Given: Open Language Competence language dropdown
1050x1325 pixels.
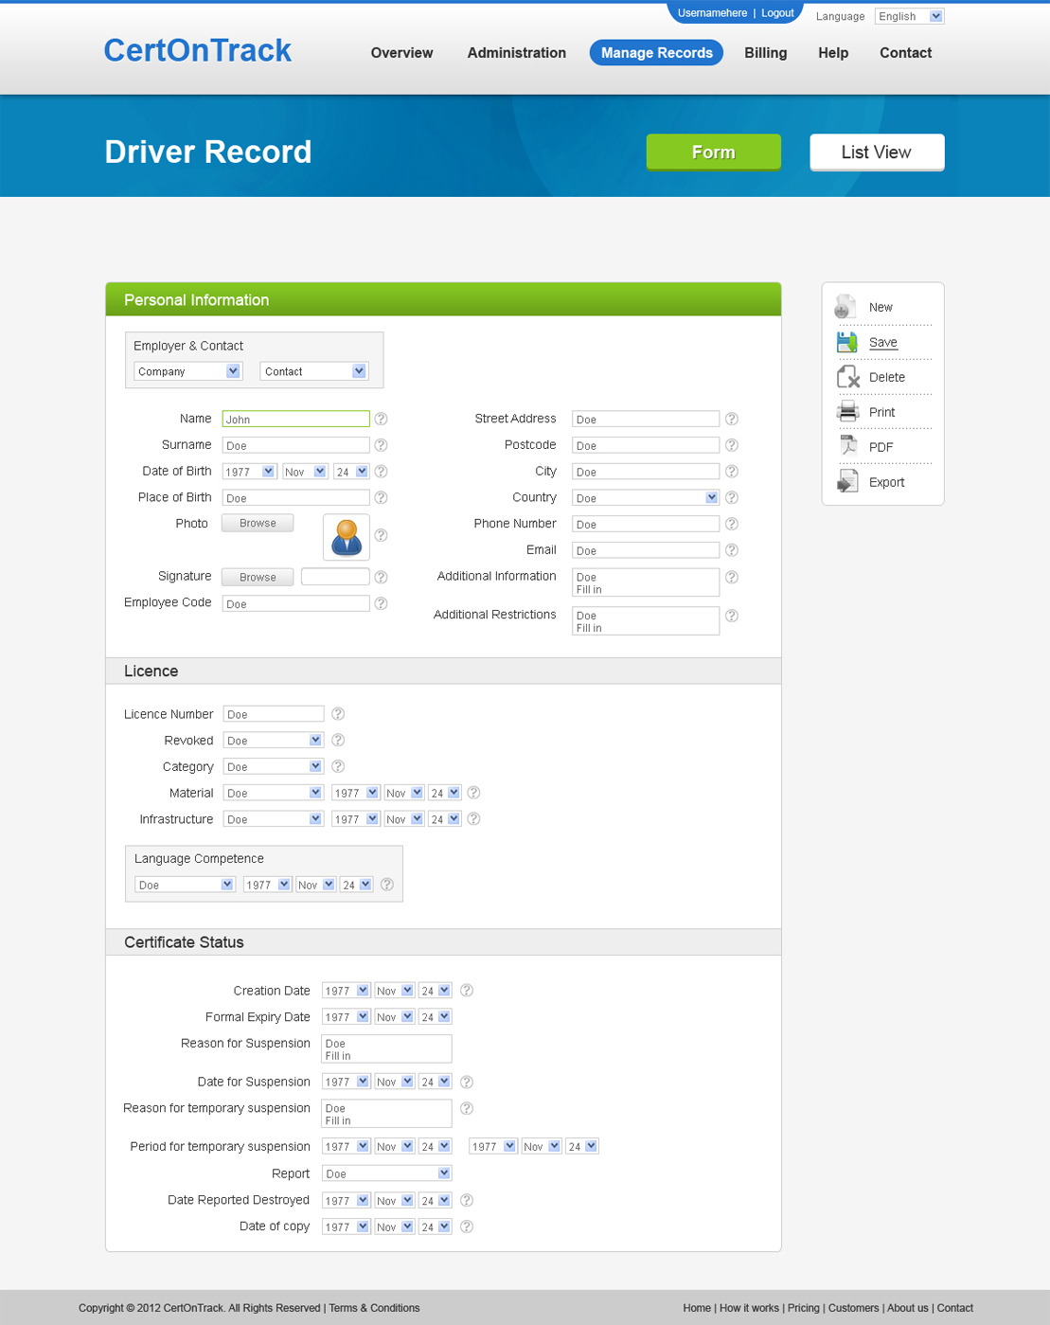Looking at the screenshot, I should (185, 885).
